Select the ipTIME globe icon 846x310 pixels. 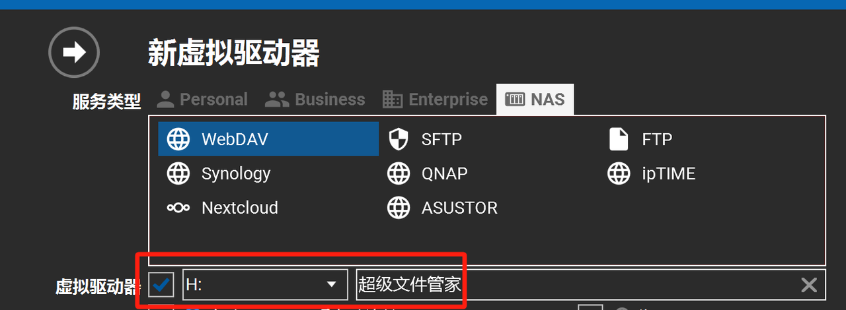tap(619, 173)
